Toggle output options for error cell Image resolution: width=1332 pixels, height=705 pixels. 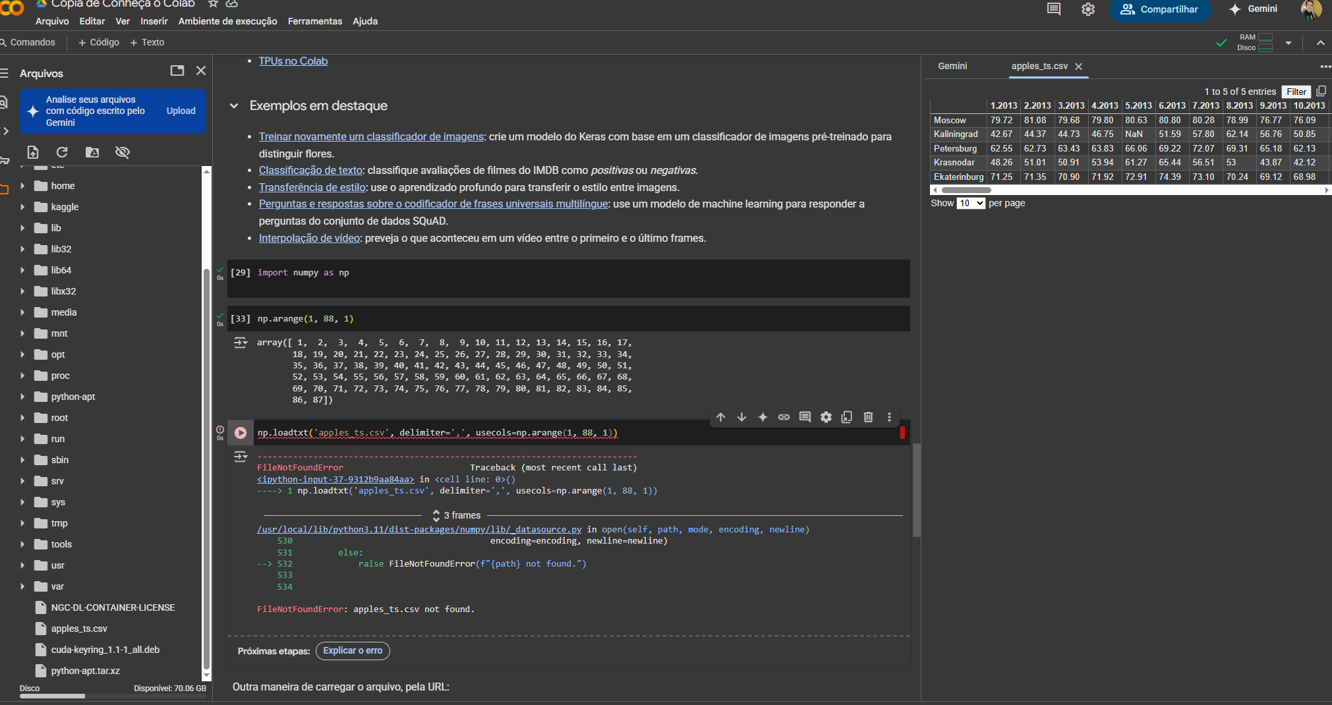[x=241, y=457]
